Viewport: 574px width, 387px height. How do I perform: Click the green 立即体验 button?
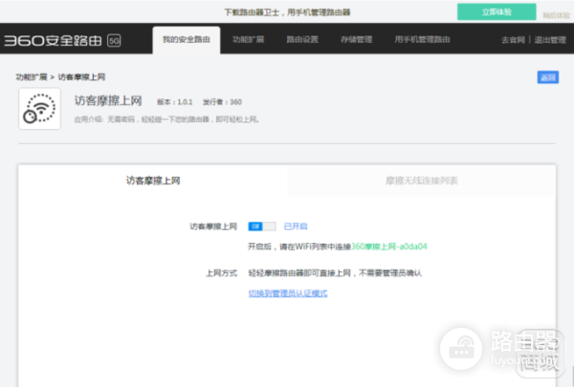coord(497,12)
